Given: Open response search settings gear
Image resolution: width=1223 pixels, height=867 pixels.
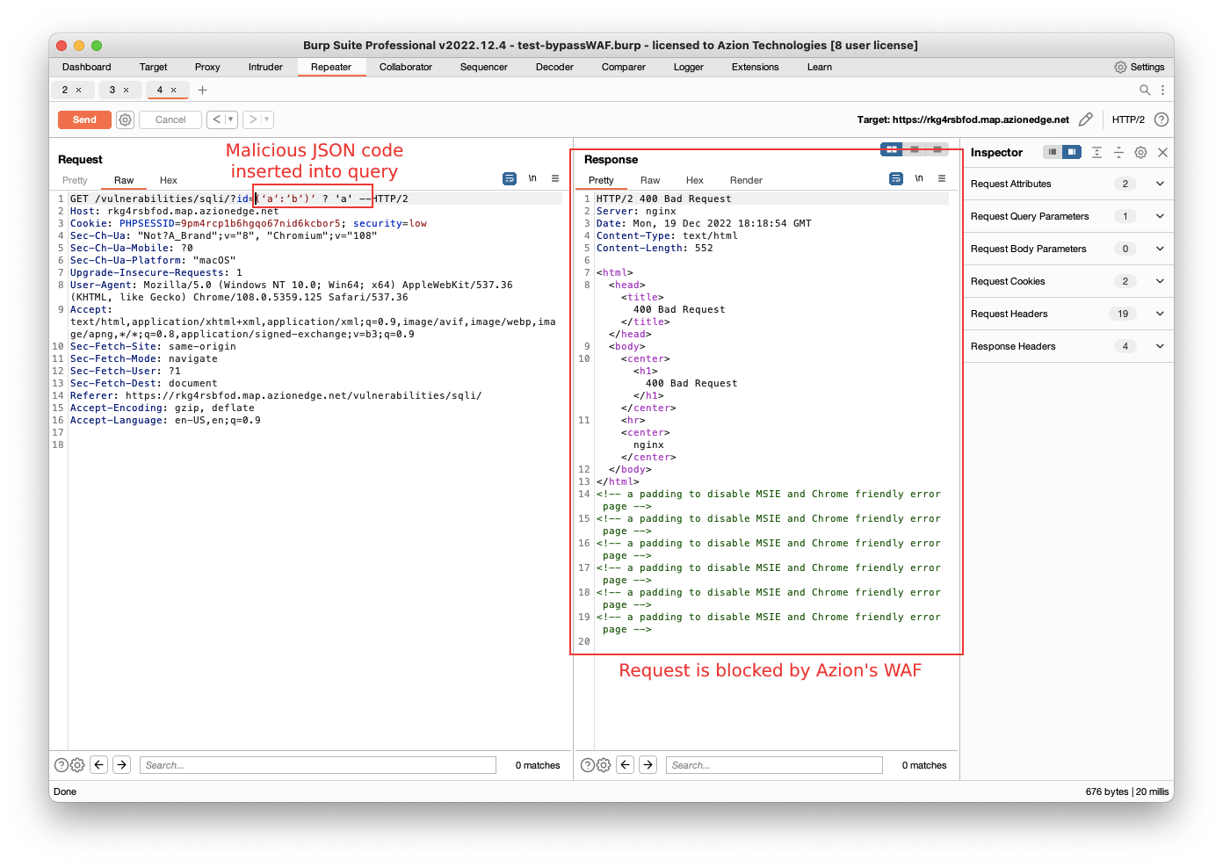Looking at the screenshot, I should pyautogui.click(x=604, y=765).
